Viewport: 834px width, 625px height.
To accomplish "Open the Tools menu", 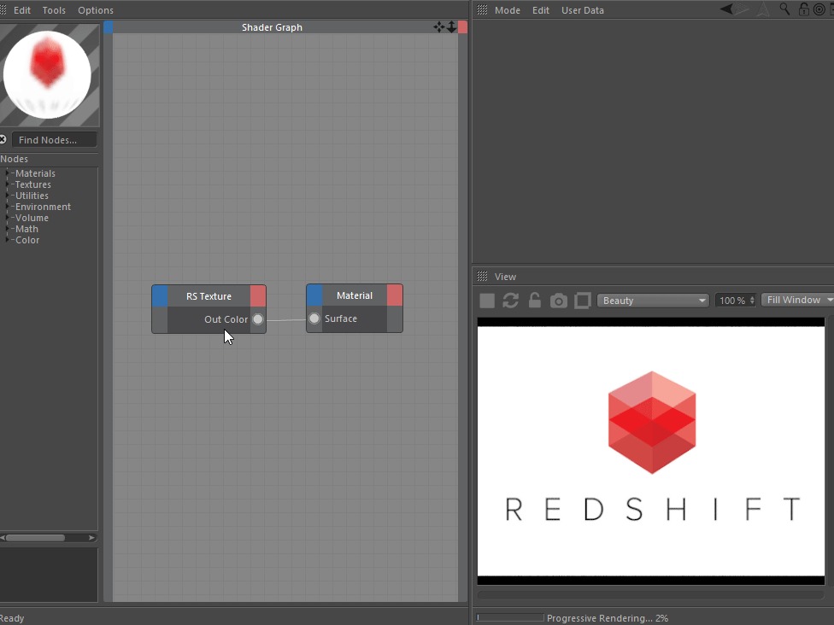I will (x=54, y=9).
